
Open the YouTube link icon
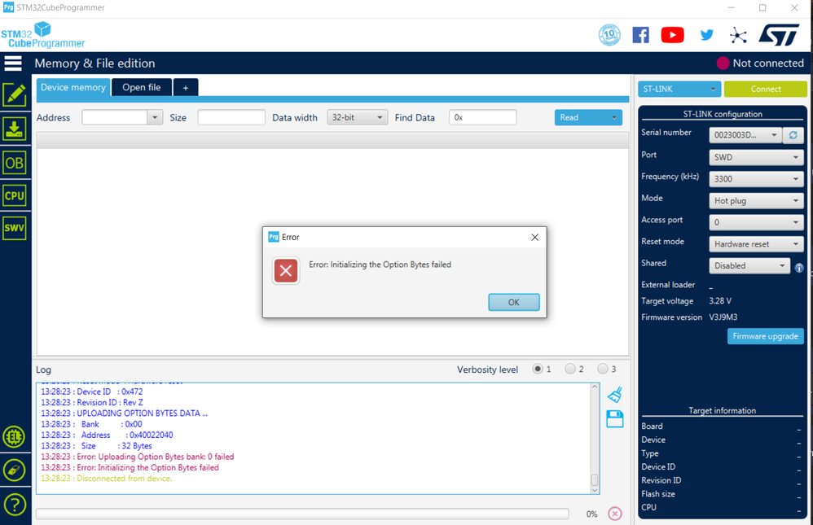pos(673,35)
